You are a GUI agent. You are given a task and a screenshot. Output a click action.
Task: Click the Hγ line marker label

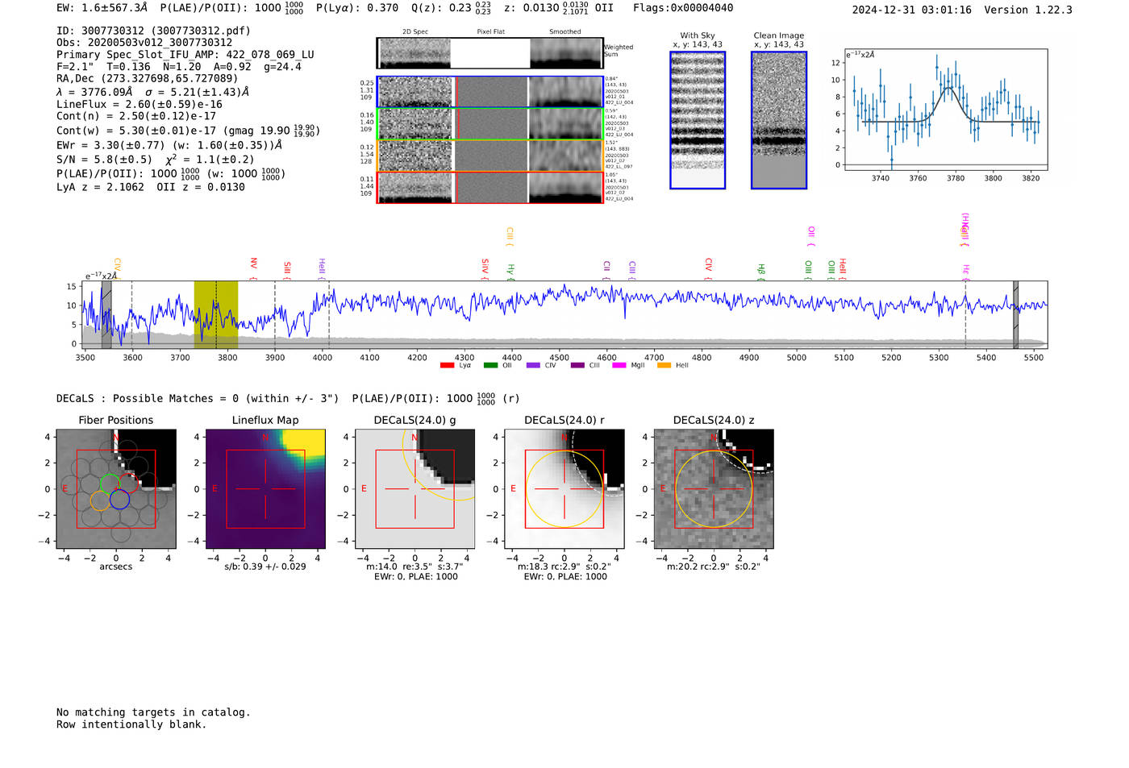pos(510,272)
